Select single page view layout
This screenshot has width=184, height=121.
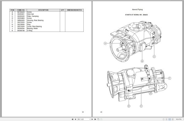coord(163,119)
